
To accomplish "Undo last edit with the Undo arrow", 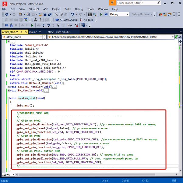I will pyautogui.click(x=72, y=14).
